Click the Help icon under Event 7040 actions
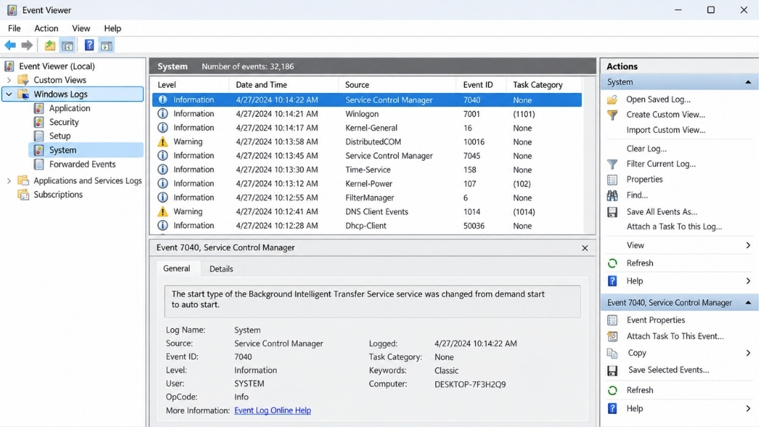Viewport: 759px width, 427px height. [x=612, y=409]
